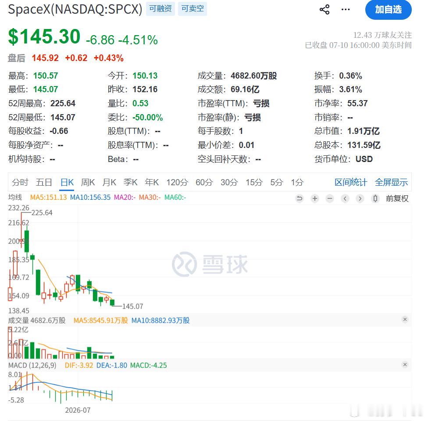Zoom in chart with plus icon
This screenshot has height=421, width=428.
[315, 198]
